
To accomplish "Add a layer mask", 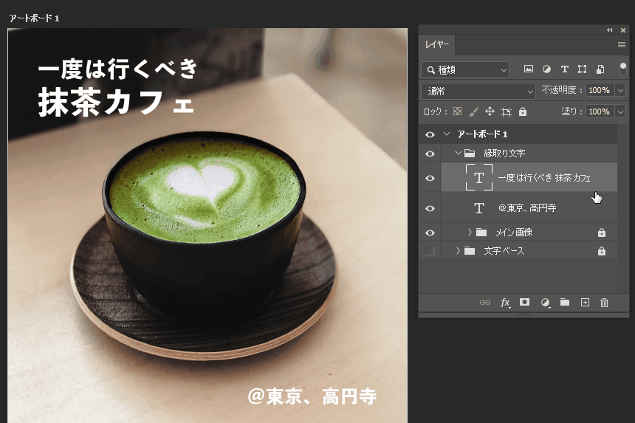I will (524, 302).
